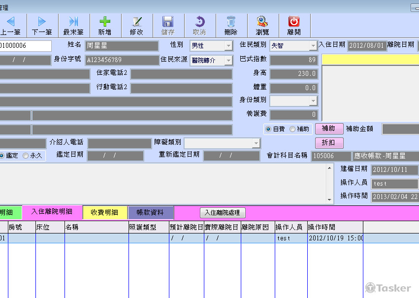Choose the 永久 radio option

click(x=26, y=155)
